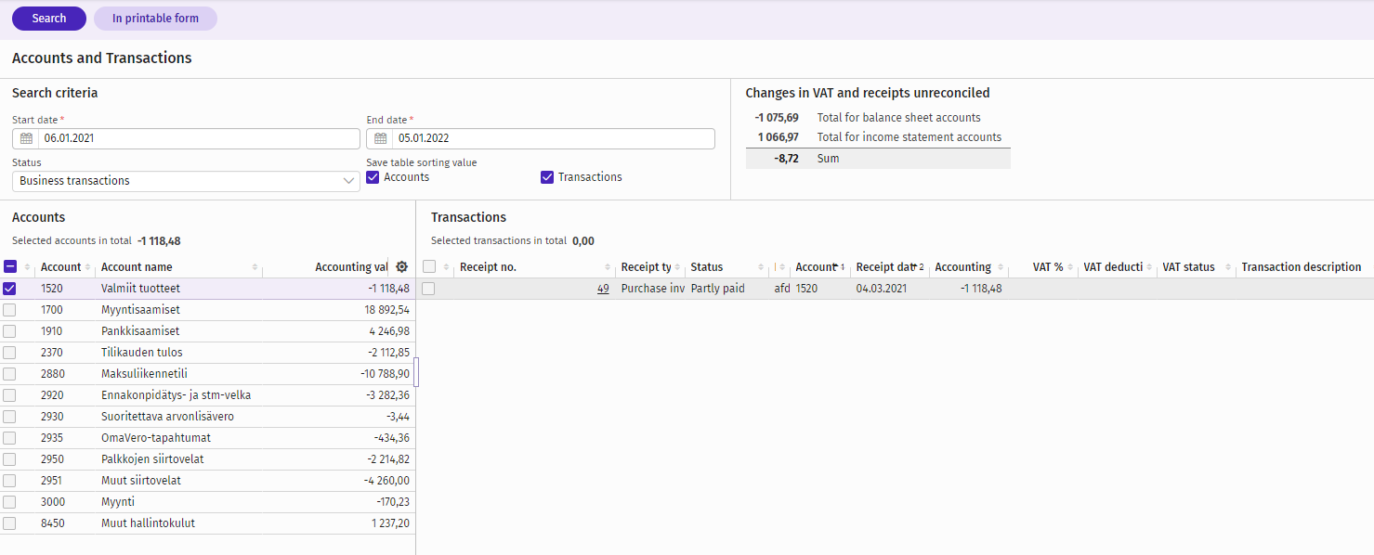The image size is (1374, 555).
Task: Toggle Accounts save sorting checkbox
Action: (x=373, y=177)
